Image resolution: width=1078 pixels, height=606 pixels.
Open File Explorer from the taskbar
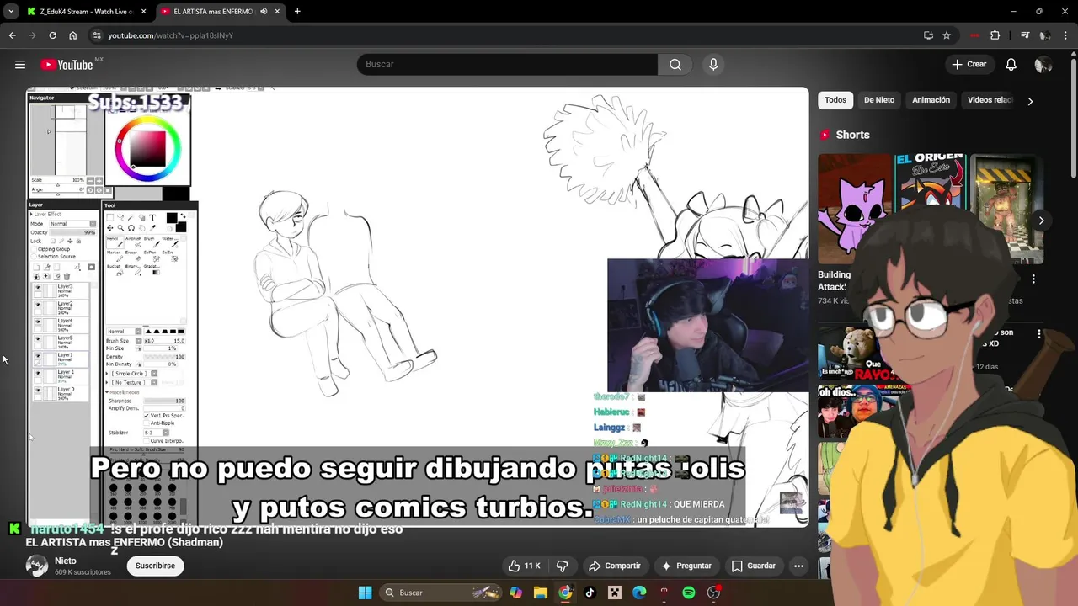541,593
